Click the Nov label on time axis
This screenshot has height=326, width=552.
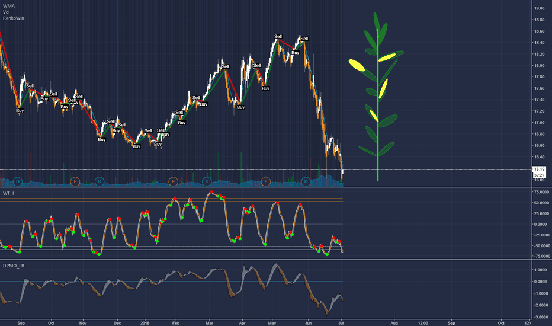click(83, 323)
